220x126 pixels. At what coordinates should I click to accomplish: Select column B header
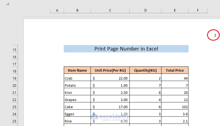coord(77,10)
